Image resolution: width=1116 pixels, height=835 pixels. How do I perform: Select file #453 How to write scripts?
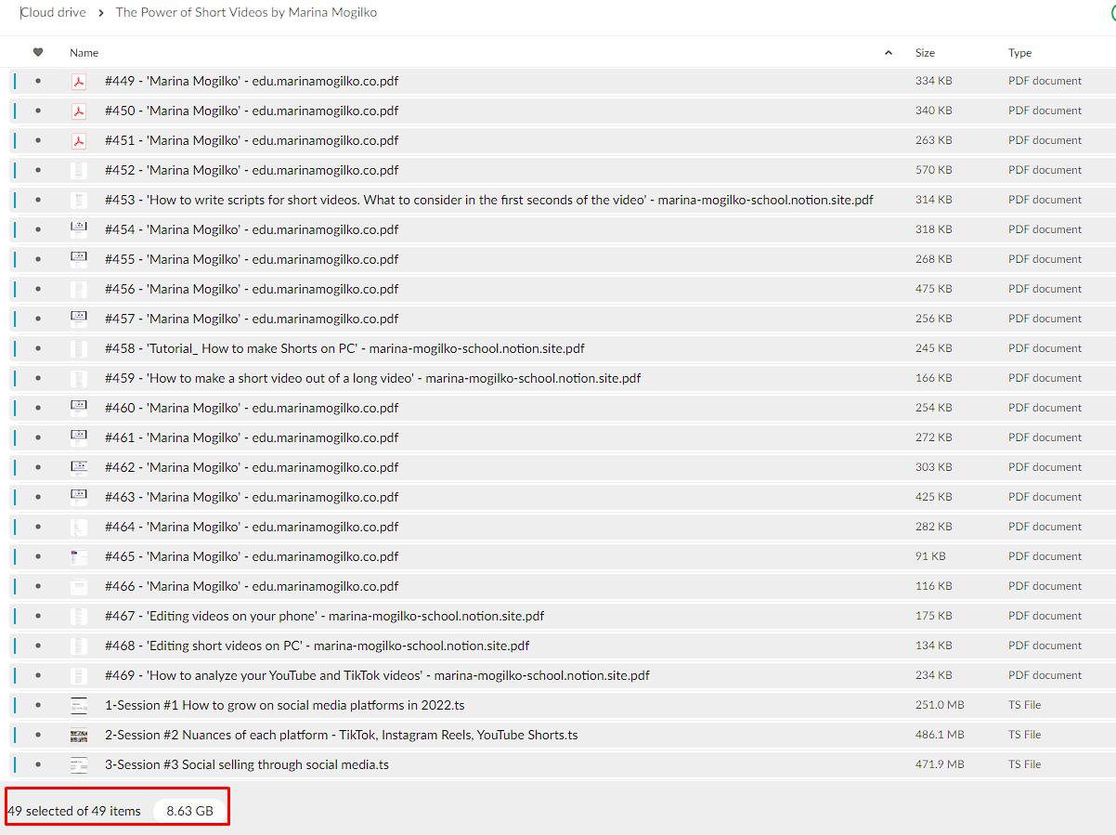click(x=488, y=200)
